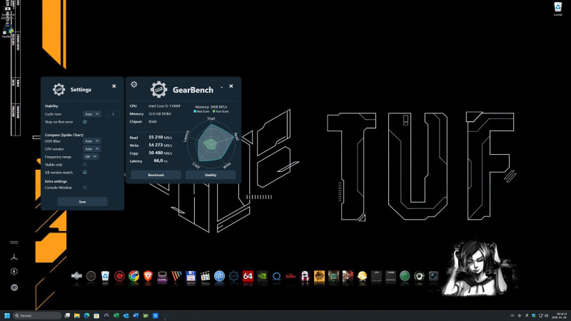Screen dimensions: 571x321
Task: Open Media Player Classic dock icon
Action: pyautogui.click(x=205, y=276)
